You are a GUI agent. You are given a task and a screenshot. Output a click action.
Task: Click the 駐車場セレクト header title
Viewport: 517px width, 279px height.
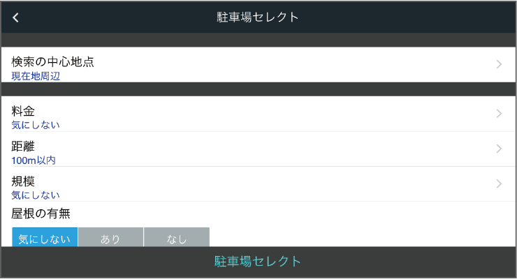coord(258,17)
